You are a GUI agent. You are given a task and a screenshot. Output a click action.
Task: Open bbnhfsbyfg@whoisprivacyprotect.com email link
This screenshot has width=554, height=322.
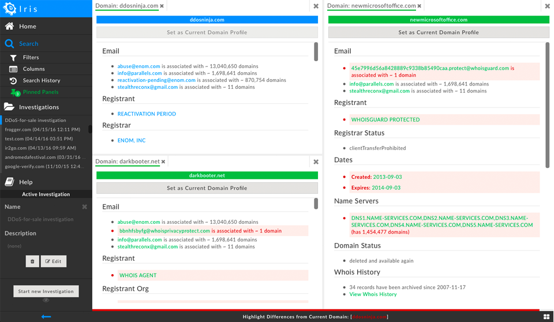coord(164,231)
